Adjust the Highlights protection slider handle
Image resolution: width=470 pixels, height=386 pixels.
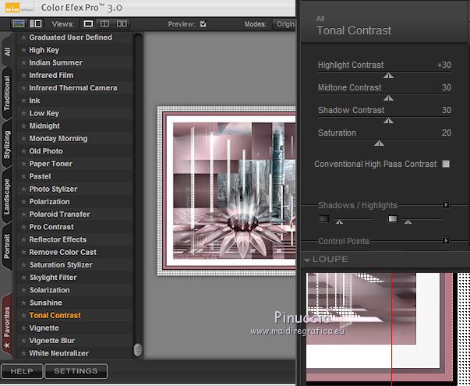[408, 222]
